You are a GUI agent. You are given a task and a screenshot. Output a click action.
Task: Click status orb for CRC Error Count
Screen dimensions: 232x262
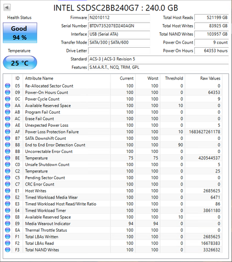(7, 184)
